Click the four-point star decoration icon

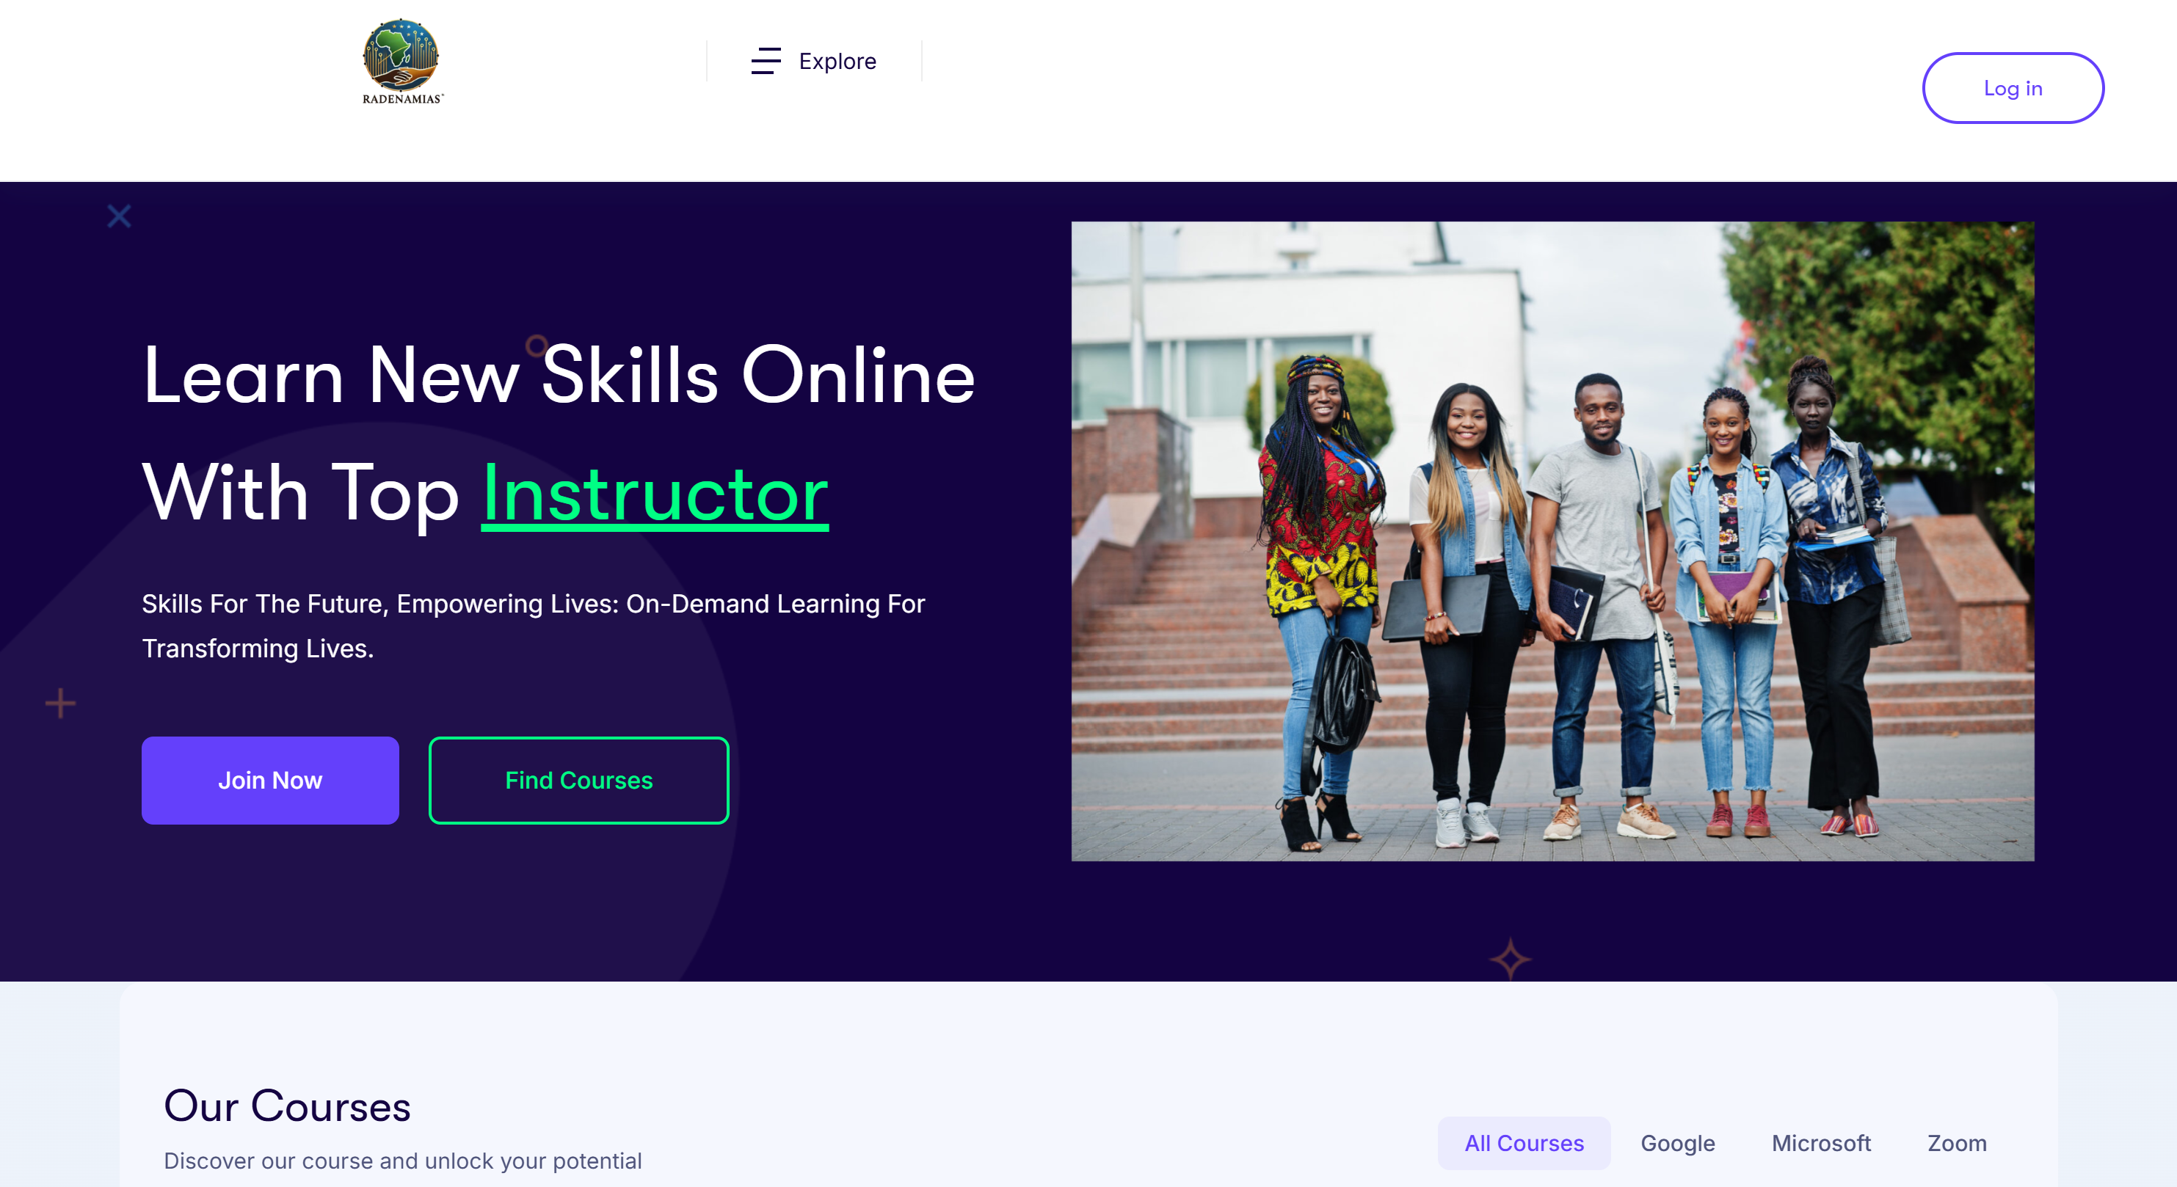coord(1509,959)
